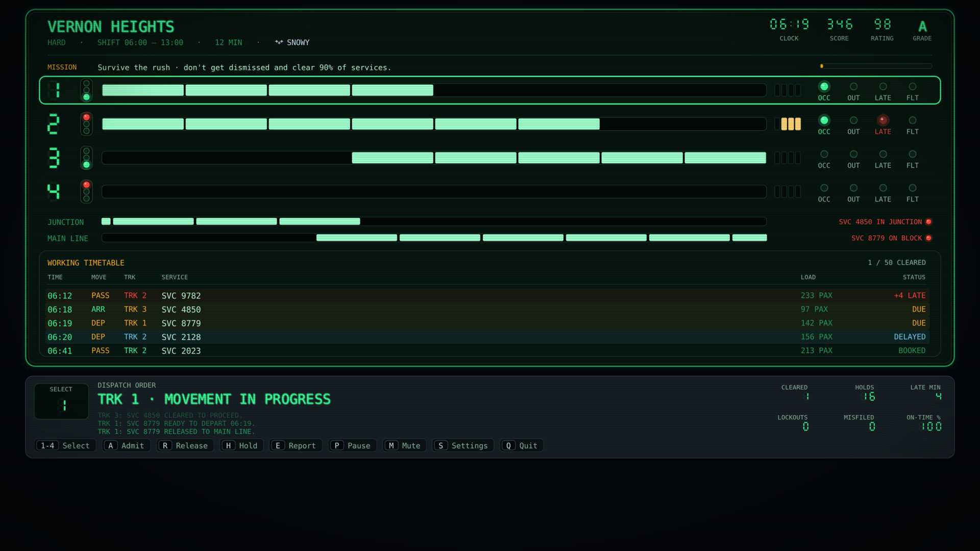This screenshot has width=980, height=551.
Task: Pause the game with P button
Action: (353, 446)
